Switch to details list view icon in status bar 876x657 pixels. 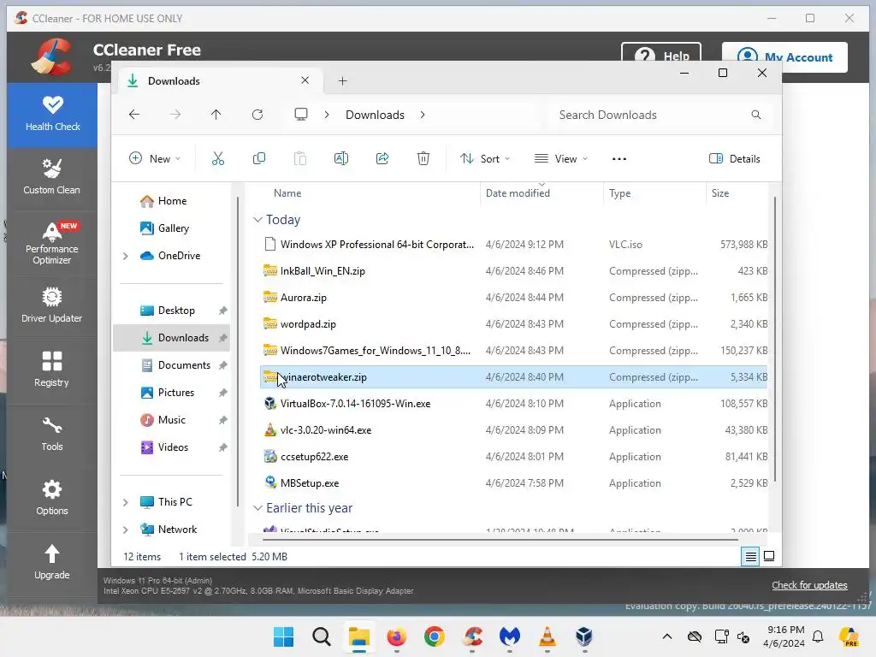click(x=750, y=556)
